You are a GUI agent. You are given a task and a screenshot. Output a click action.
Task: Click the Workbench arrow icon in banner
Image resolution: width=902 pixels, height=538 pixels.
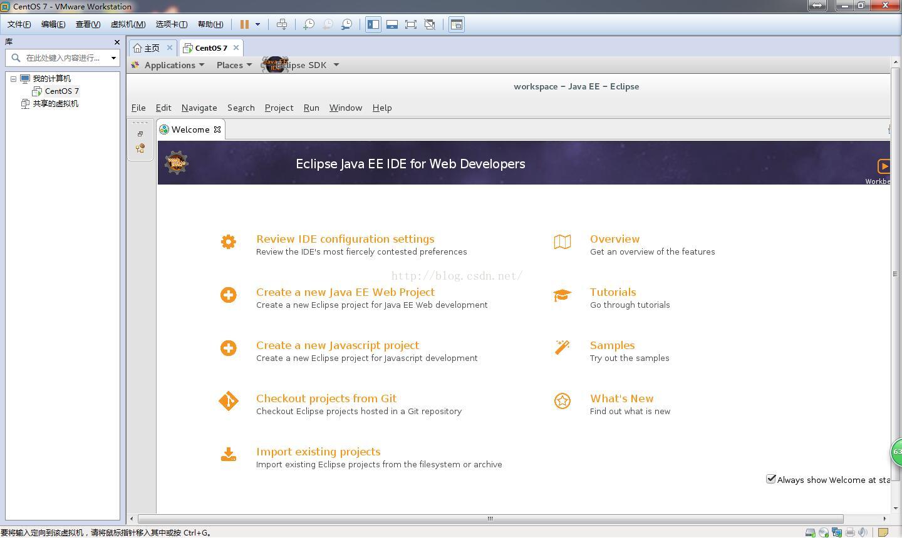pos(884,166)
